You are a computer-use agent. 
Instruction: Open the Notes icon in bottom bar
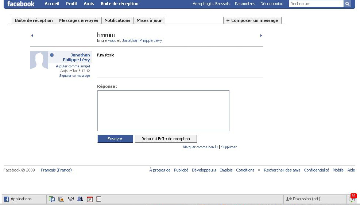point(98,199)
